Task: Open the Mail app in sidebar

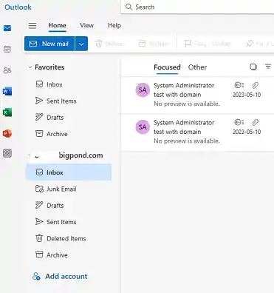Action: [7, 28]
